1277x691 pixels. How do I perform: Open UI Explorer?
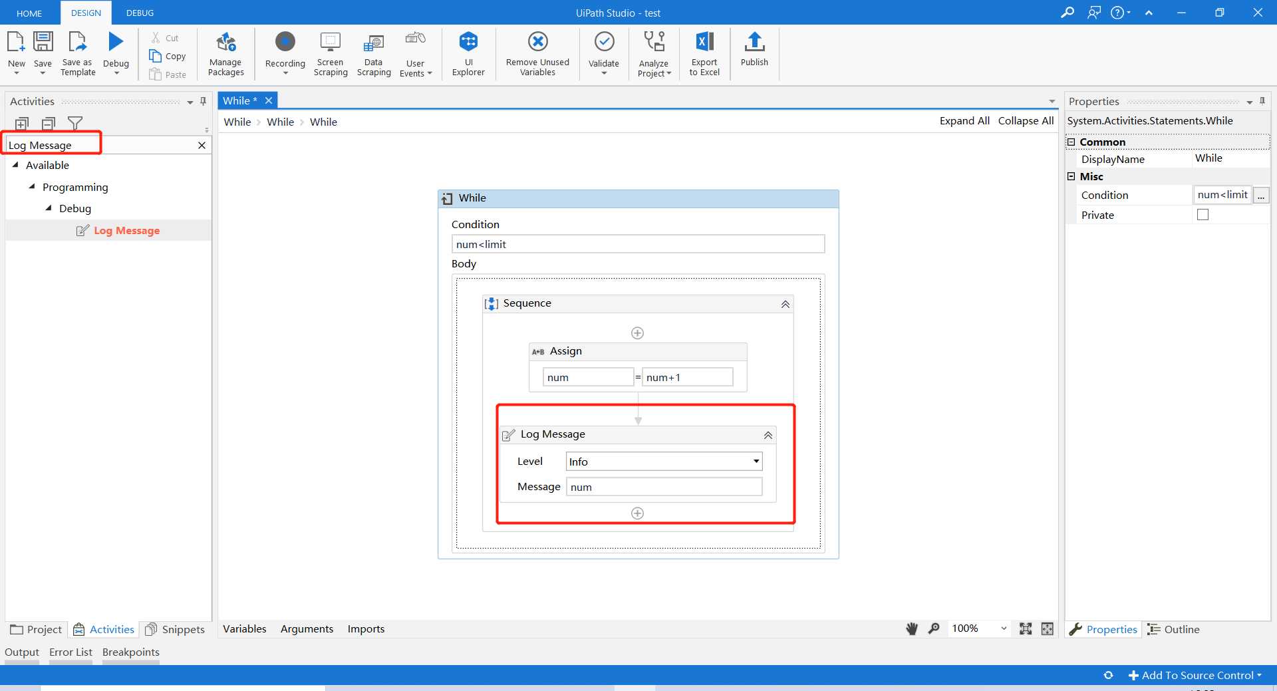(x=468, y=54)
